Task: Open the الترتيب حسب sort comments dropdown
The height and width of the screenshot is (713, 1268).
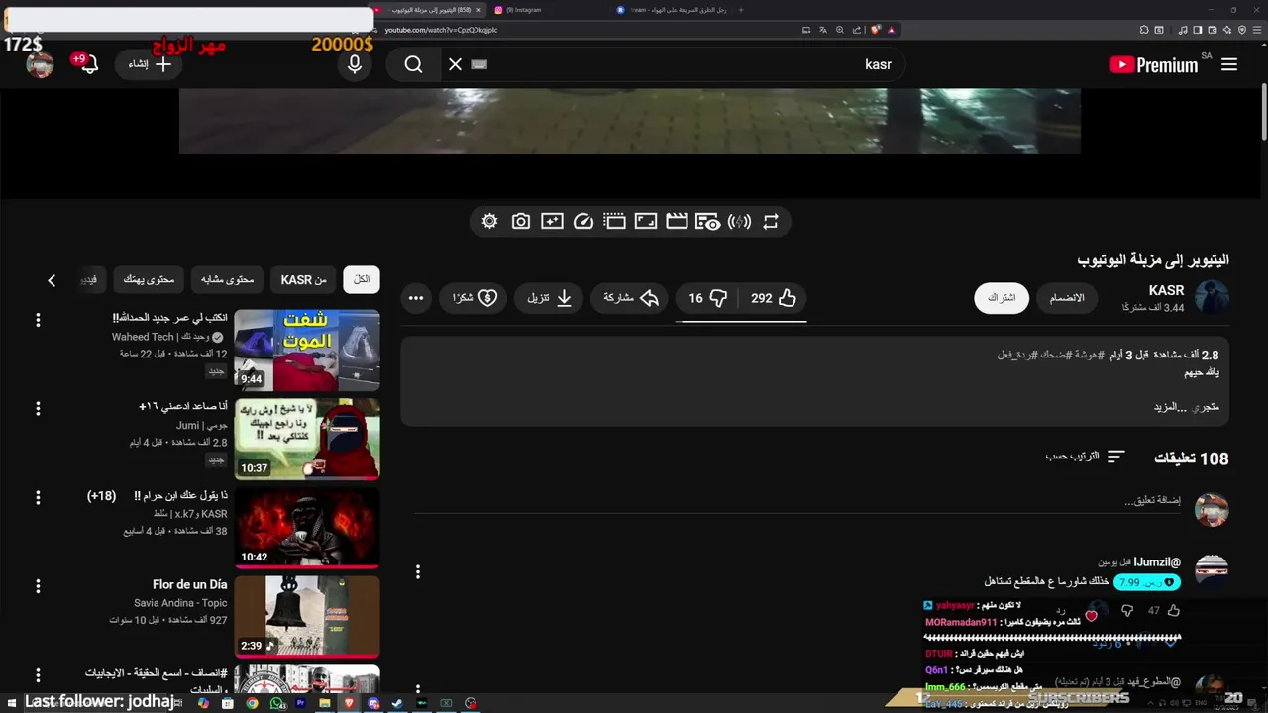Action: 1086,457
